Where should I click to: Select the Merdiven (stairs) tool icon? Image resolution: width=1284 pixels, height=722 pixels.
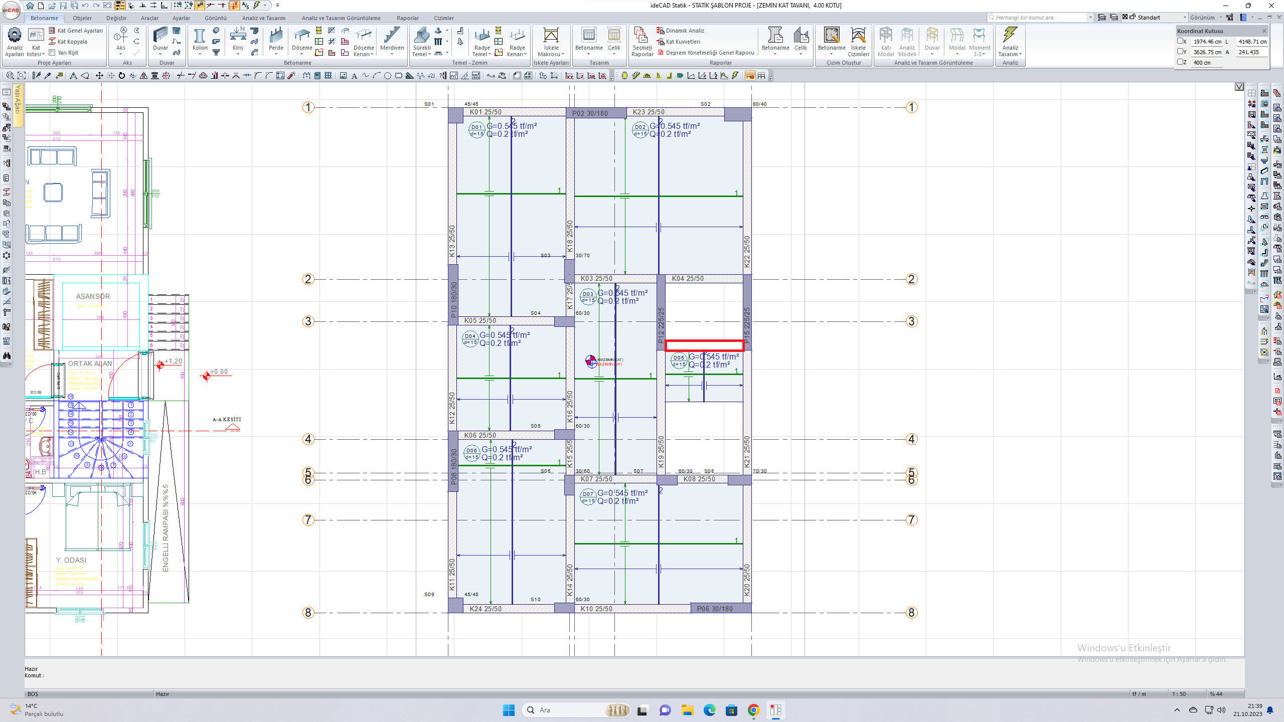[x=392, y=36]
